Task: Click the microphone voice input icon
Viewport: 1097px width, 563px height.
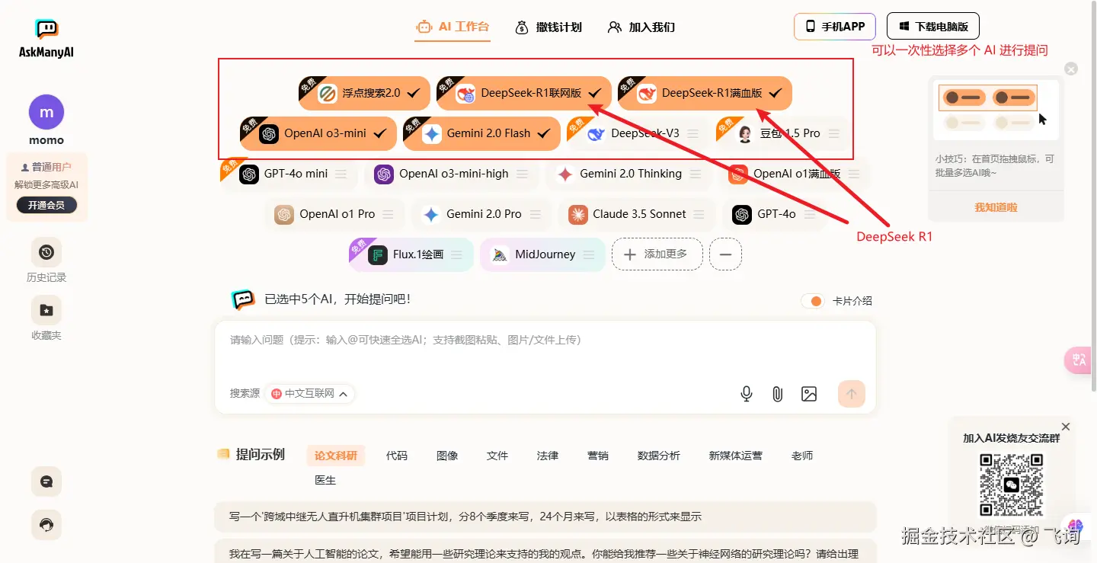Action: coord(747,394)
